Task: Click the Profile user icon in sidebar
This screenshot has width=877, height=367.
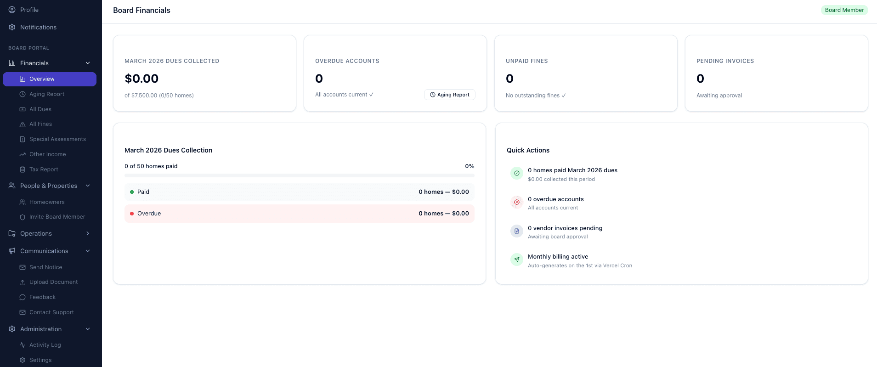Action: pos(12,10)
